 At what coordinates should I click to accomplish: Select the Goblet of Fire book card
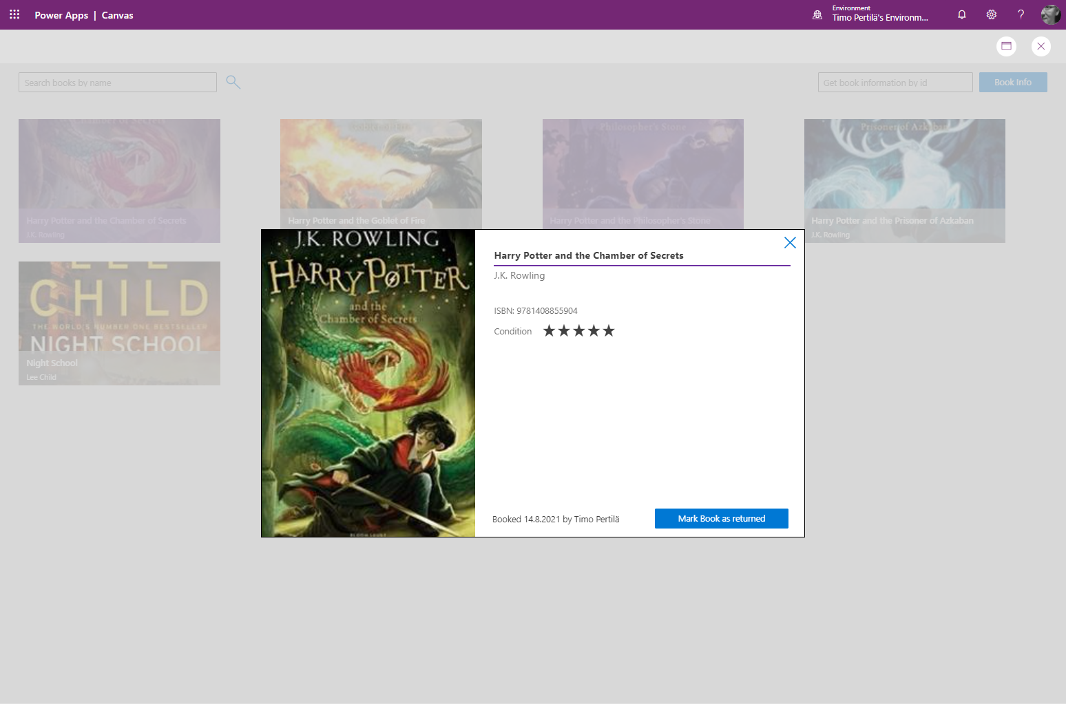381,172
